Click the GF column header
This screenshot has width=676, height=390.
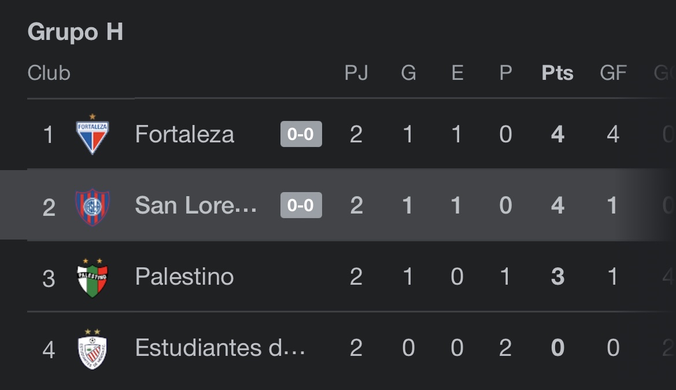pos(613,73)
